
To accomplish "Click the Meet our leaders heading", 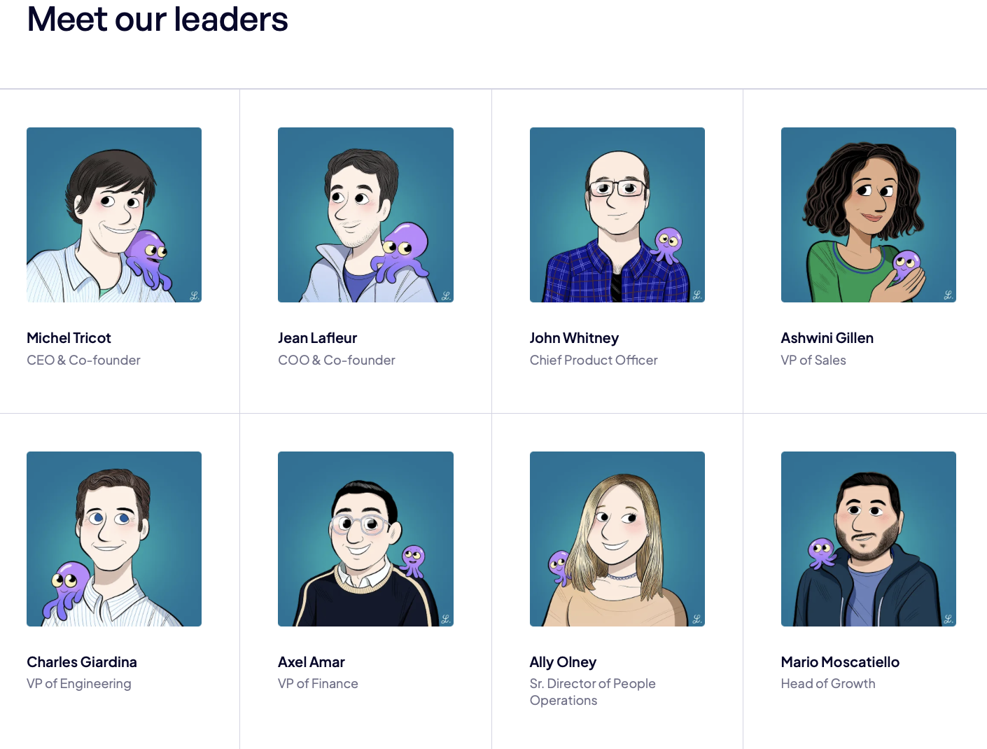I will click(157, 19).
